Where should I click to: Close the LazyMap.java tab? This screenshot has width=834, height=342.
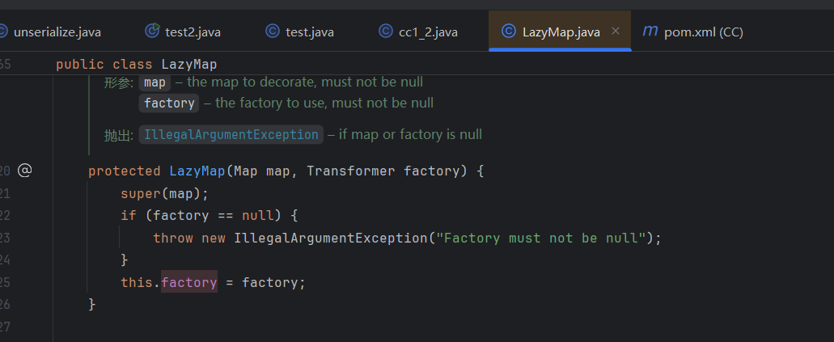pyautogui.click(x=616, y=32)
